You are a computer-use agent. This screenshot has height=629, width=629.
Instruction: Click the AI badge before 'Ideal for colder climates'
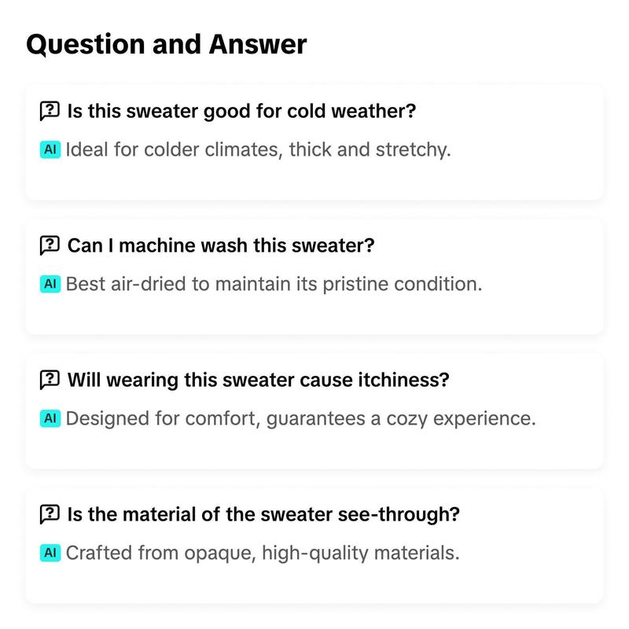pyautogui.click(x=50, y=149)
